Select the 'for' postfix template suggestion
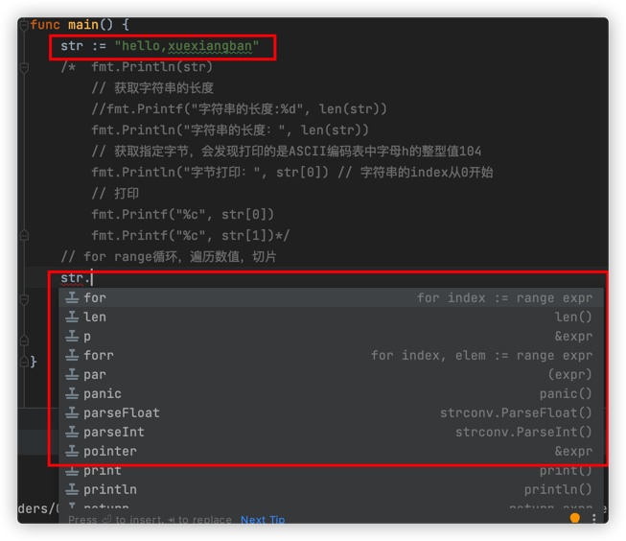This screenshot has height=541, width=626. 331,297
